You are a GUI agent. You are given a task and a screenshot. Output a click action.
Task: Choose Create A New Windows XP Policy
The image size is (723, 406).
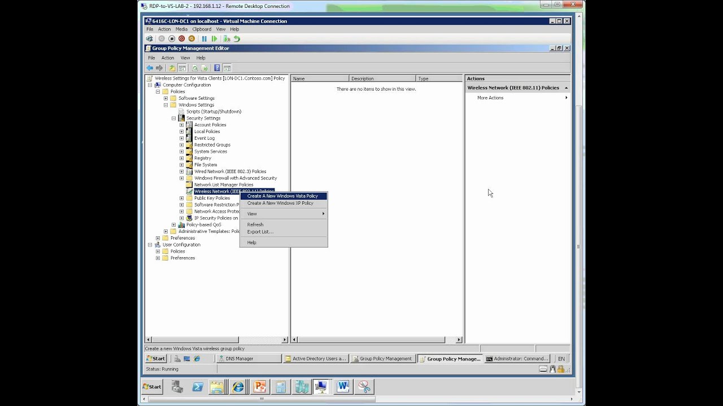(x=284, y=203)
